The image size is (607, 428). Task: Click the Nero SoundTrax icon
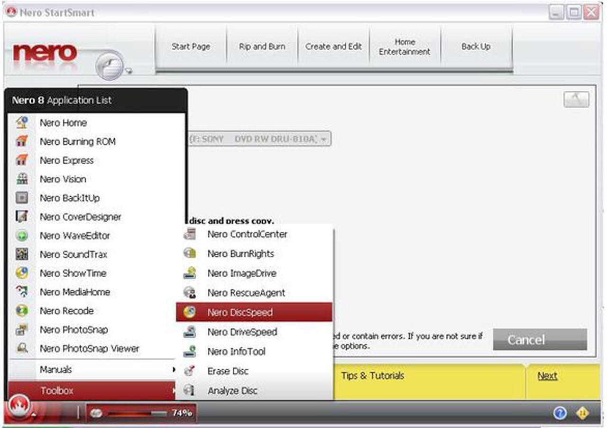tap(22, 254)
